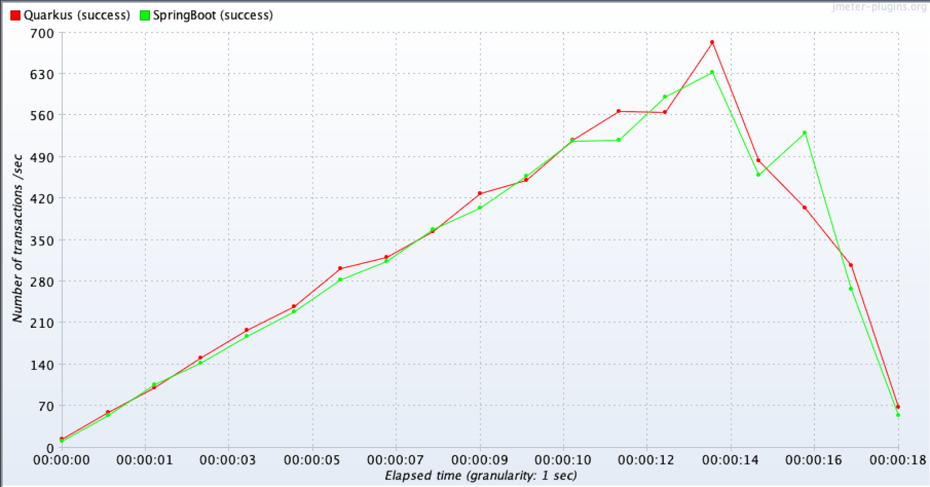Click the x-axis label '00:00:16'
This screenshot has height=487, width=930.
pyautogui.click(x=814, y=460)
